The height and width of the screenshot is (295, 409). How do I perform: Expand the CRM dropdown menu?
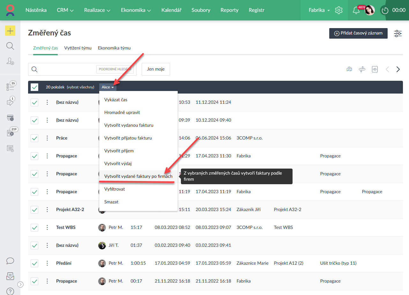(65, 10)
